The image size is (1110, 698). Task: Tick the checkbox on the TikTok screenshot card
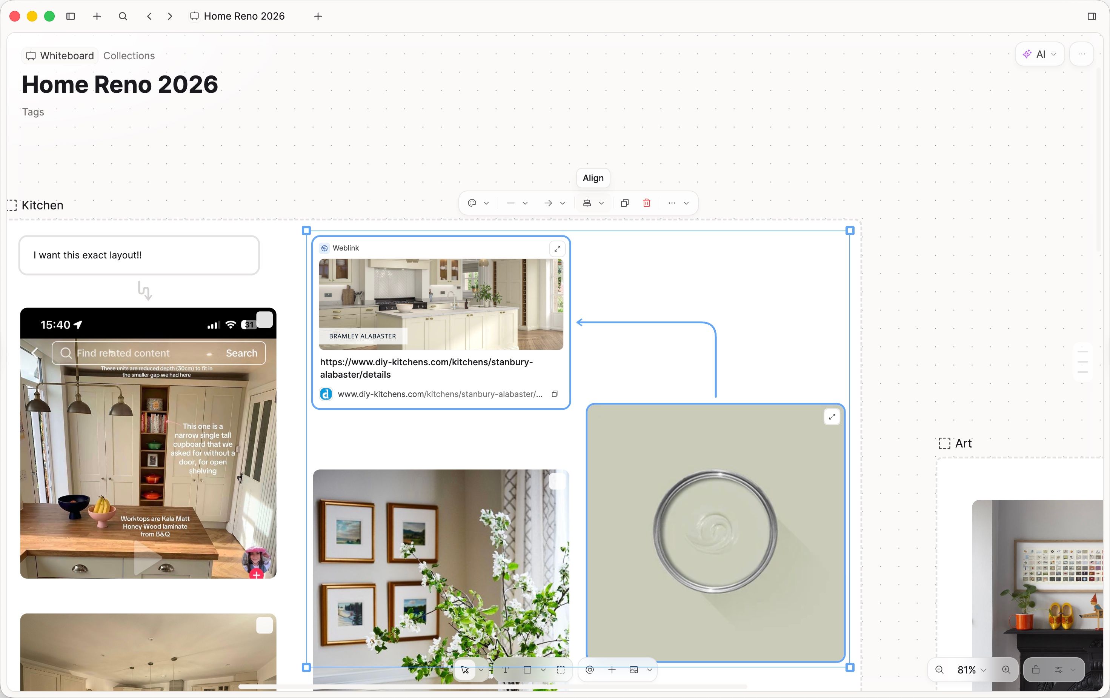pos(264,320)
